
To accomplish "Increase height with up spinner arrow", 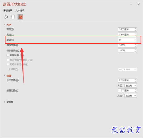I will 135,29.
